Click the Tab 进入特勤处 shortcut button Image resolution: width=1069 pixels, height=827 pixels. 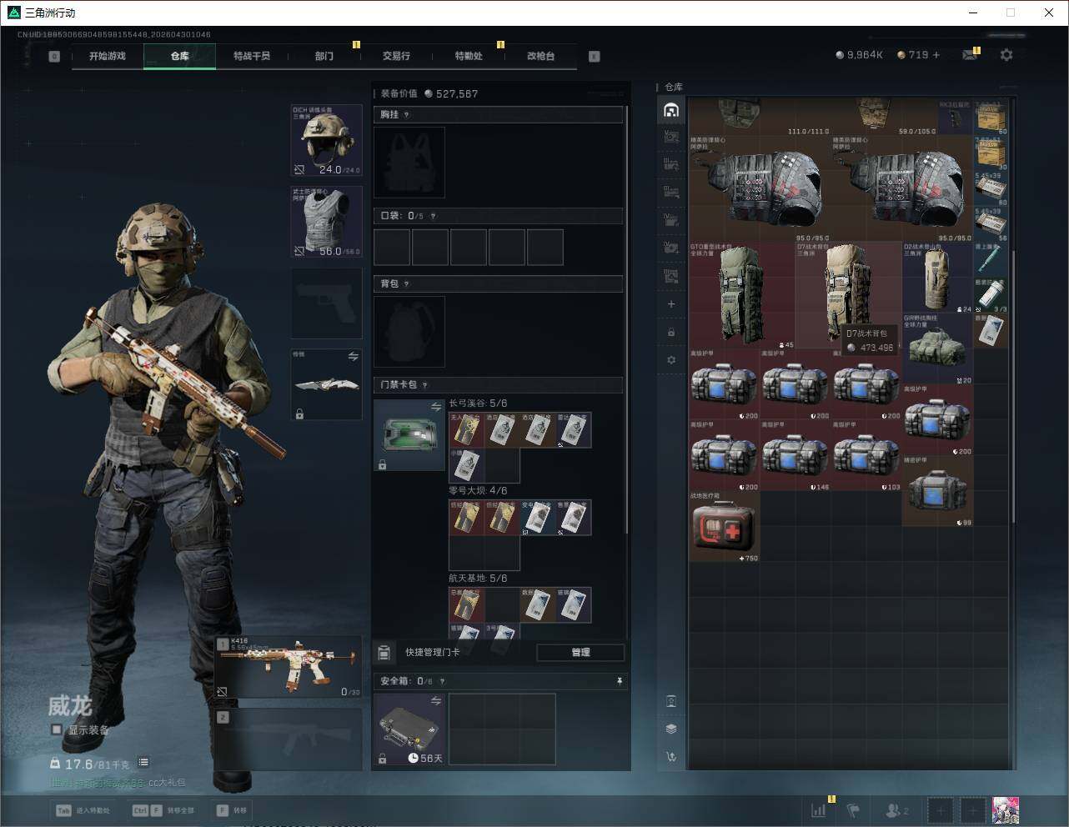point(83,809)
